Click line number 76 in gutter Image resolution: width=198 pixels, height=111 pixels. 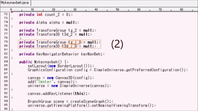point(6,30)
